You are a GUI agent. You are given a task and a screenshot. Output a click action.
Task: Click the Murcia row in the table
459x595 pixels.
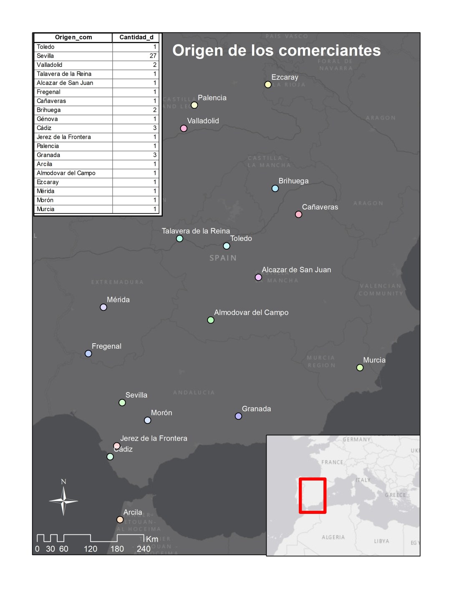[x=96, y=209]
